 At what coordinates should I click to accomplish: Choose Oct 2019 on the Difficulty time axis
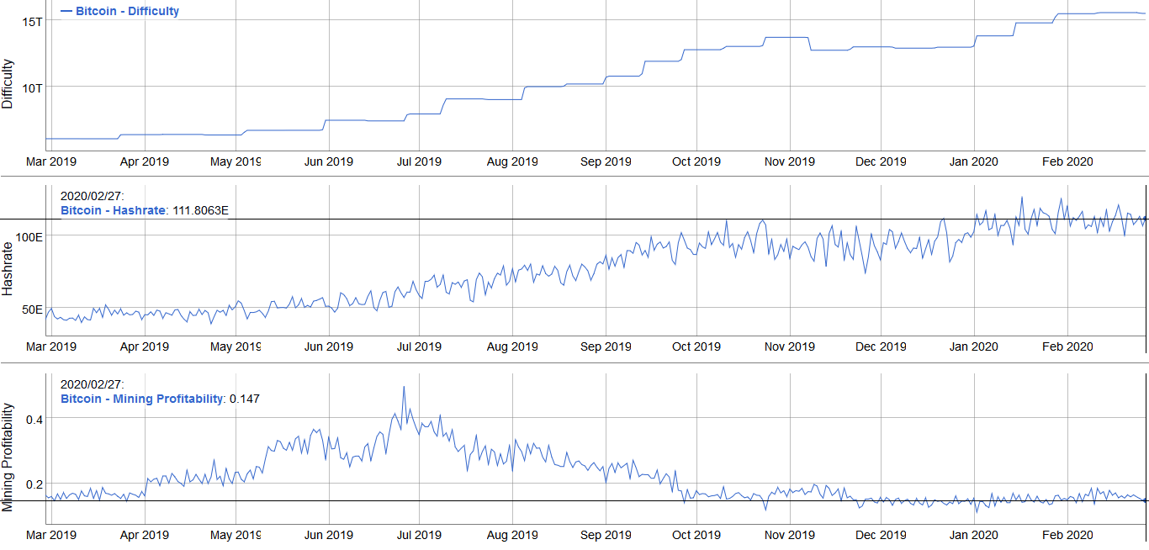696,161
